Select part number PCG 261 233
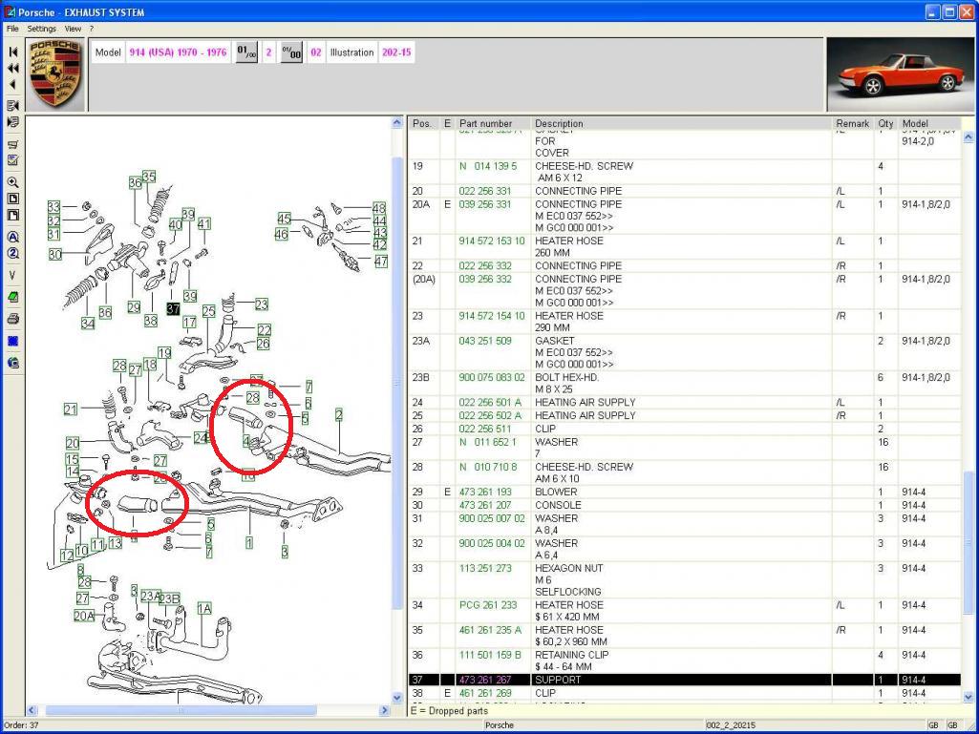The height and width of the screenshot is (734, 979). [x=488, y=605]
